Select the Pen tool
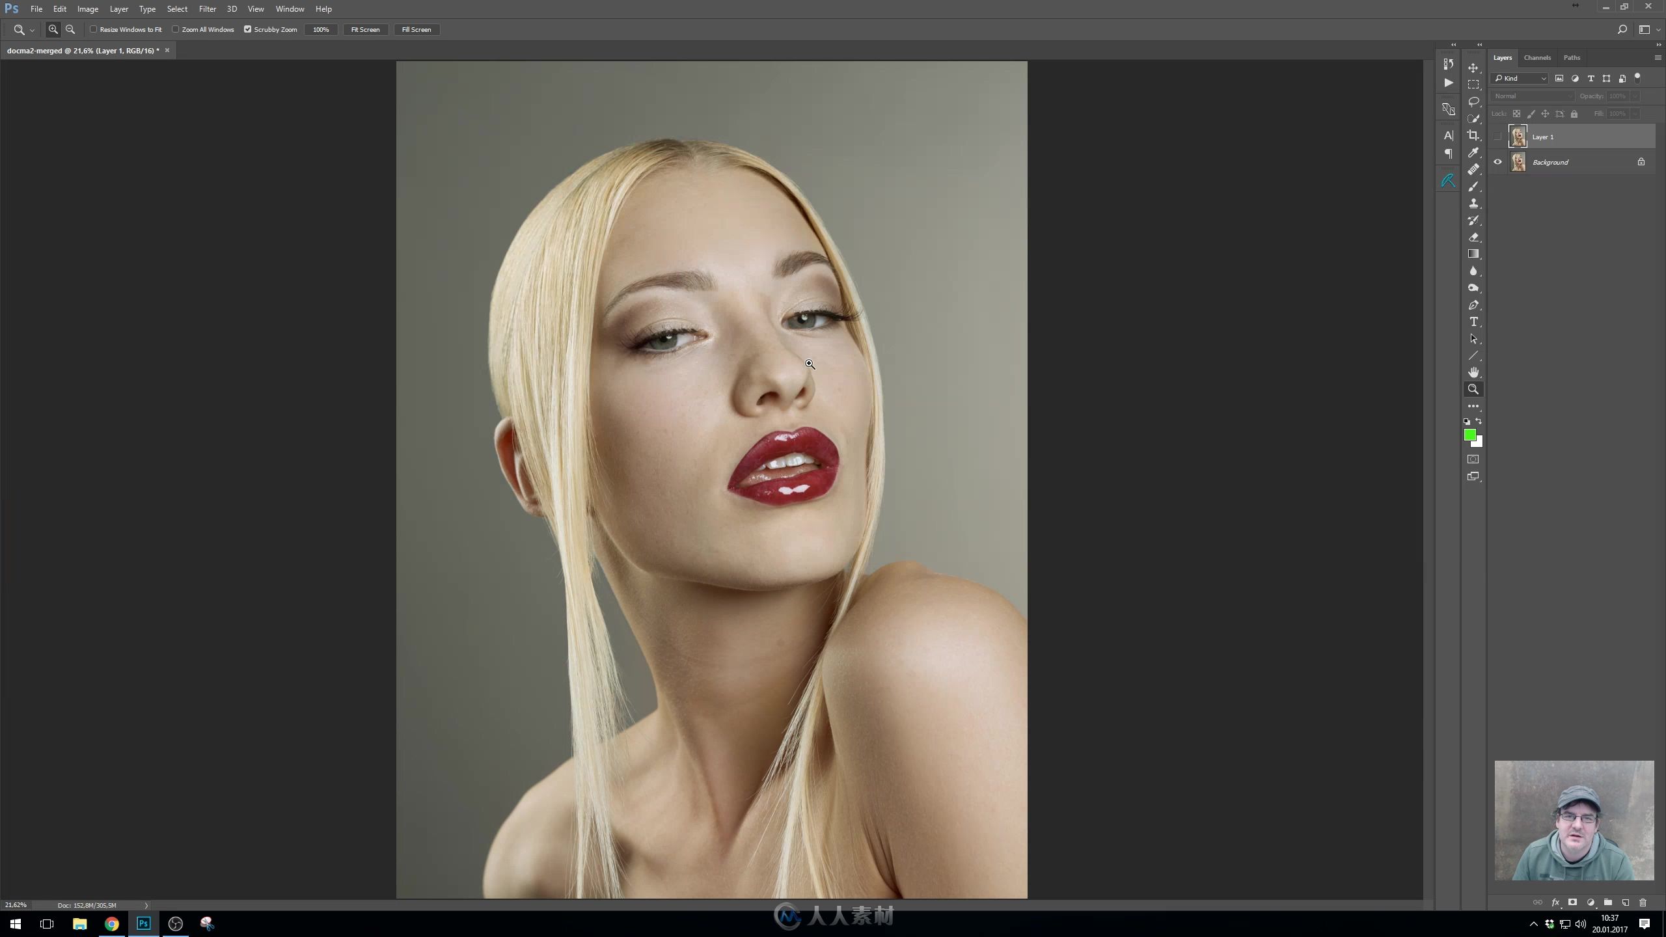Screen dimensions: 1666x937 [x=1473, y=305]
